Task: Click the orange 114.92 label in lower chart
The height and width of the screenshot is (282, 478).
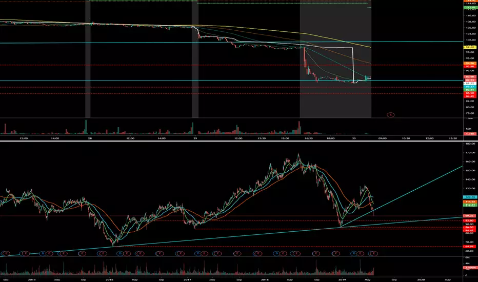Action: (x=470, y=202)
